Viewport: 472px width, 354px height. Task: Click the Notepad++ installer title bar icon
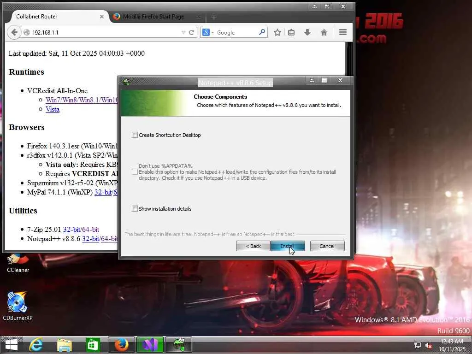126,81
